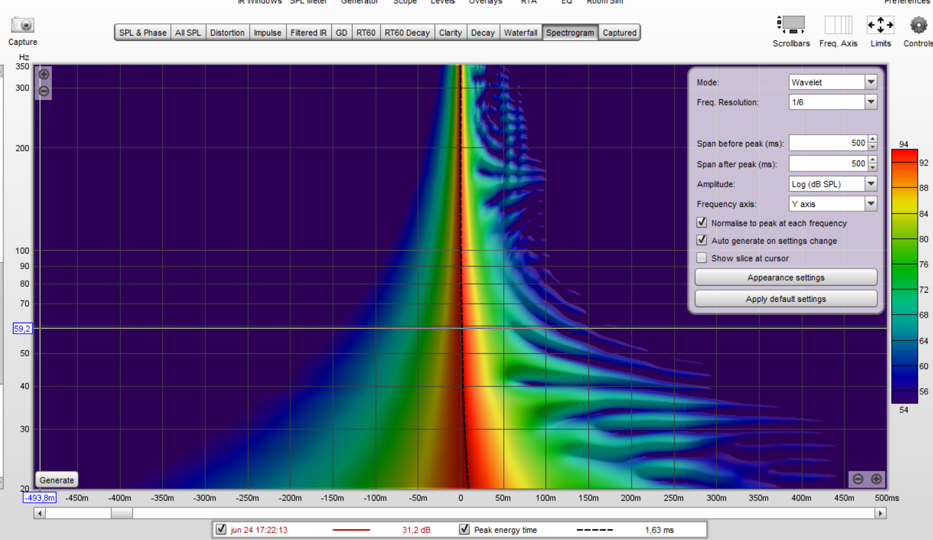
Task: Click the Freq. Axis icon
Action: [x=838, y=25]
